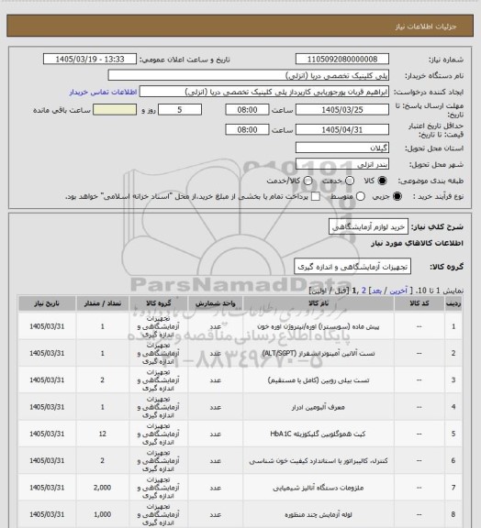481x528 pixels.
Task: Go to the بعد page link
Action: [x=376, y=291]
